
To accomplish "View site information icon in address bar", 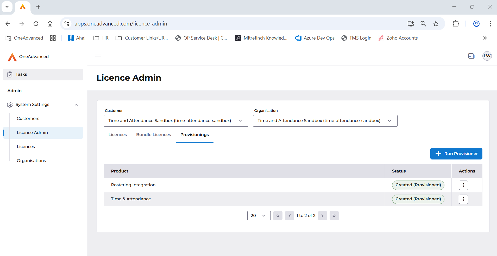I will (x=67, y=24).
